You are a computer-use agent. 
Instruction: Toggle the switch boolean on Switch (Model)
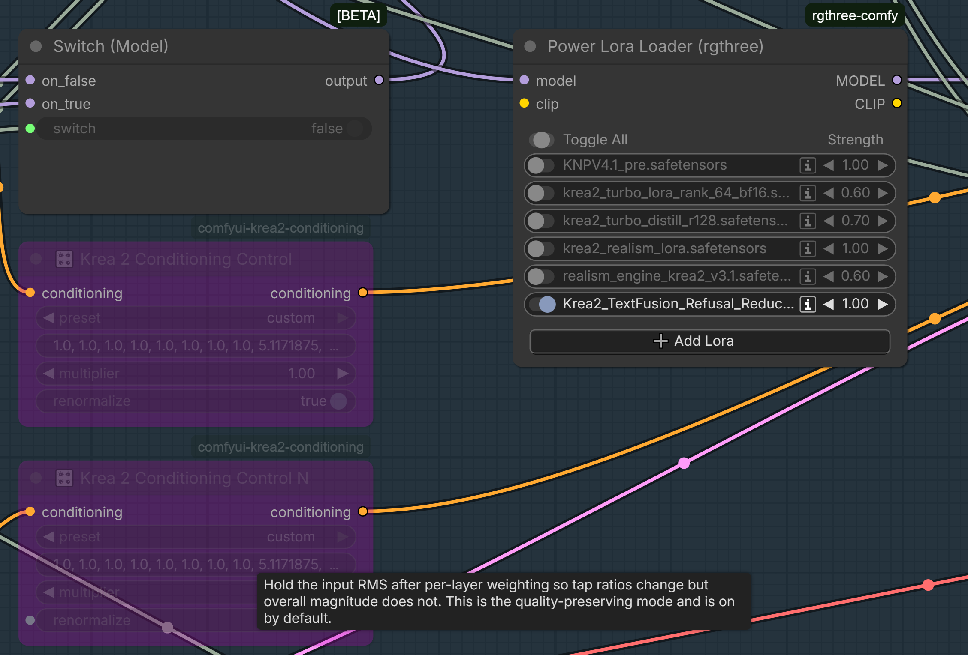(x=204, y=129)
